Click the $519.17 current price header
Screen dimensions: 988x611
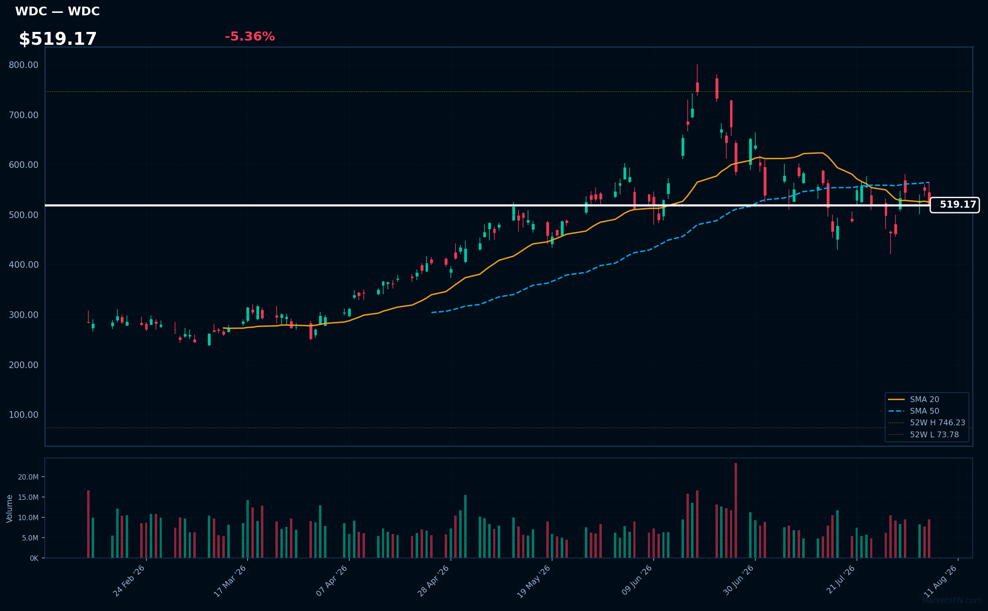click(58, 39)
